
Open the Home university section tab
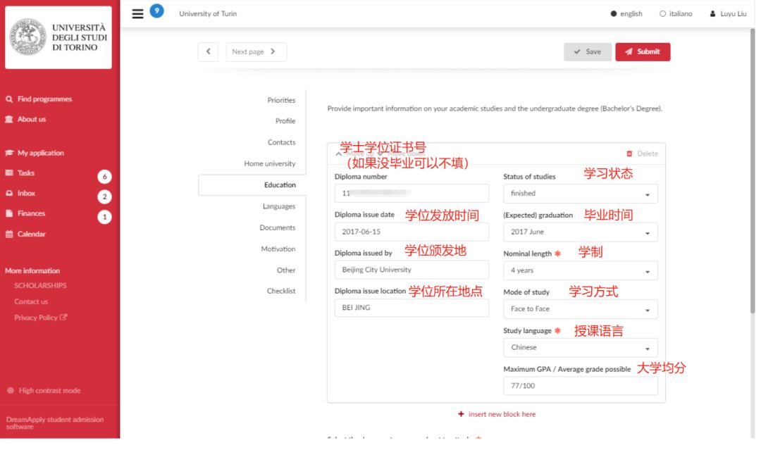(x=269, y=164)
